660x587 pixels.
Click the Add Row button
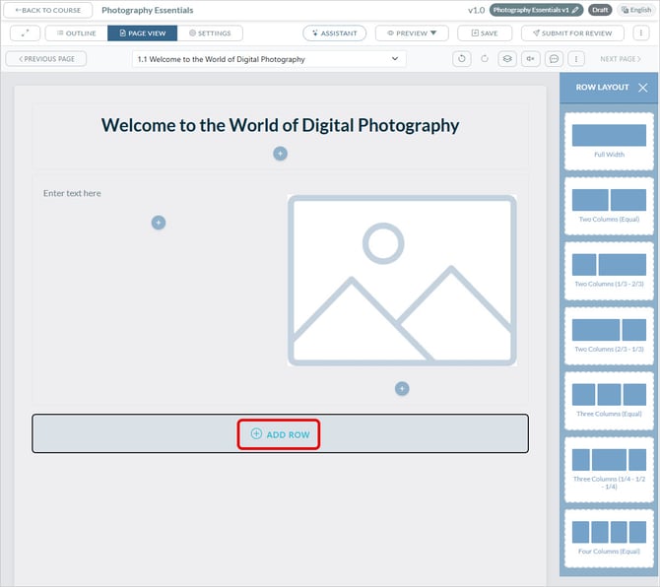(279, 434)
